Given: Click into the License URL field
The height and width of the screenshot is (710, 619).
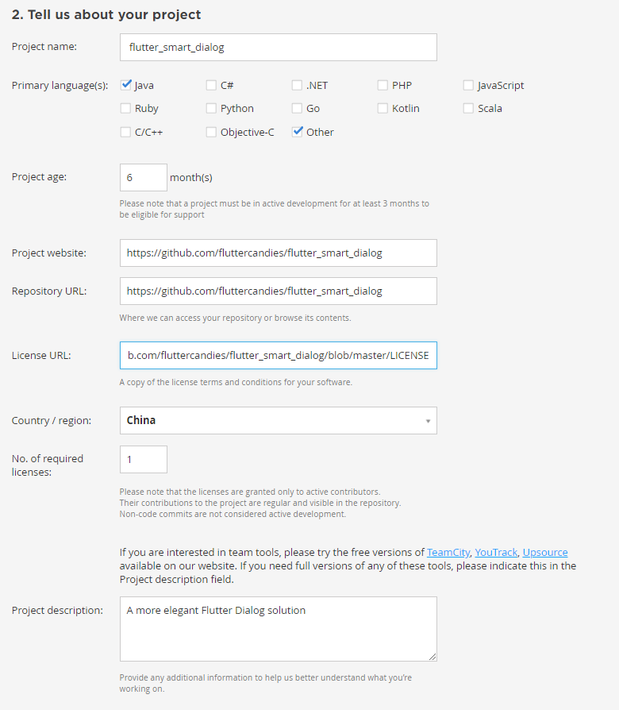Looking at the screenshot, I should pyautogui.click(x=279, y=356).
